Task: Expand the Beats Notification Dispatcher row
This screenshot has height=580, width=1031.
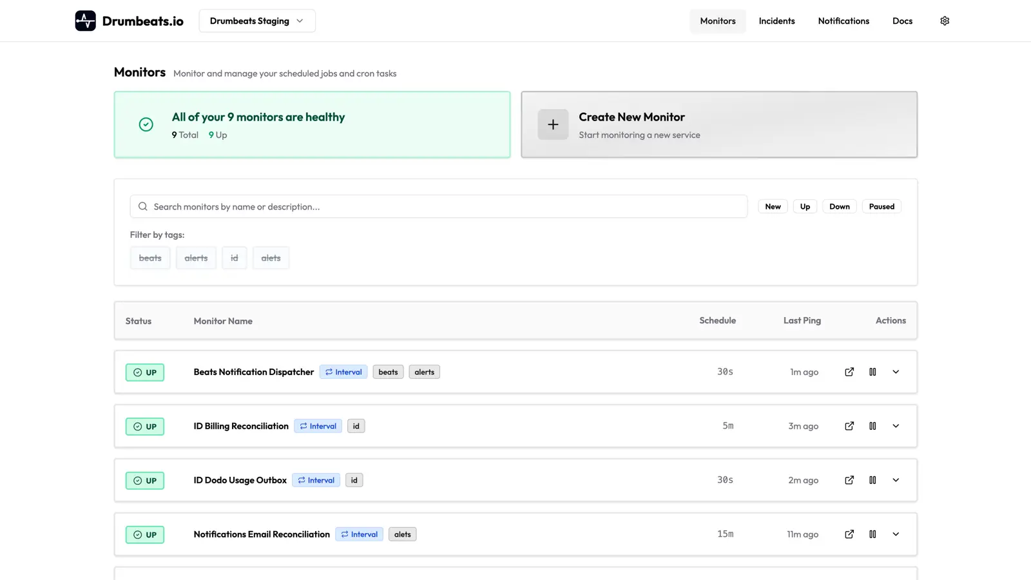Action: coord(896,372)
